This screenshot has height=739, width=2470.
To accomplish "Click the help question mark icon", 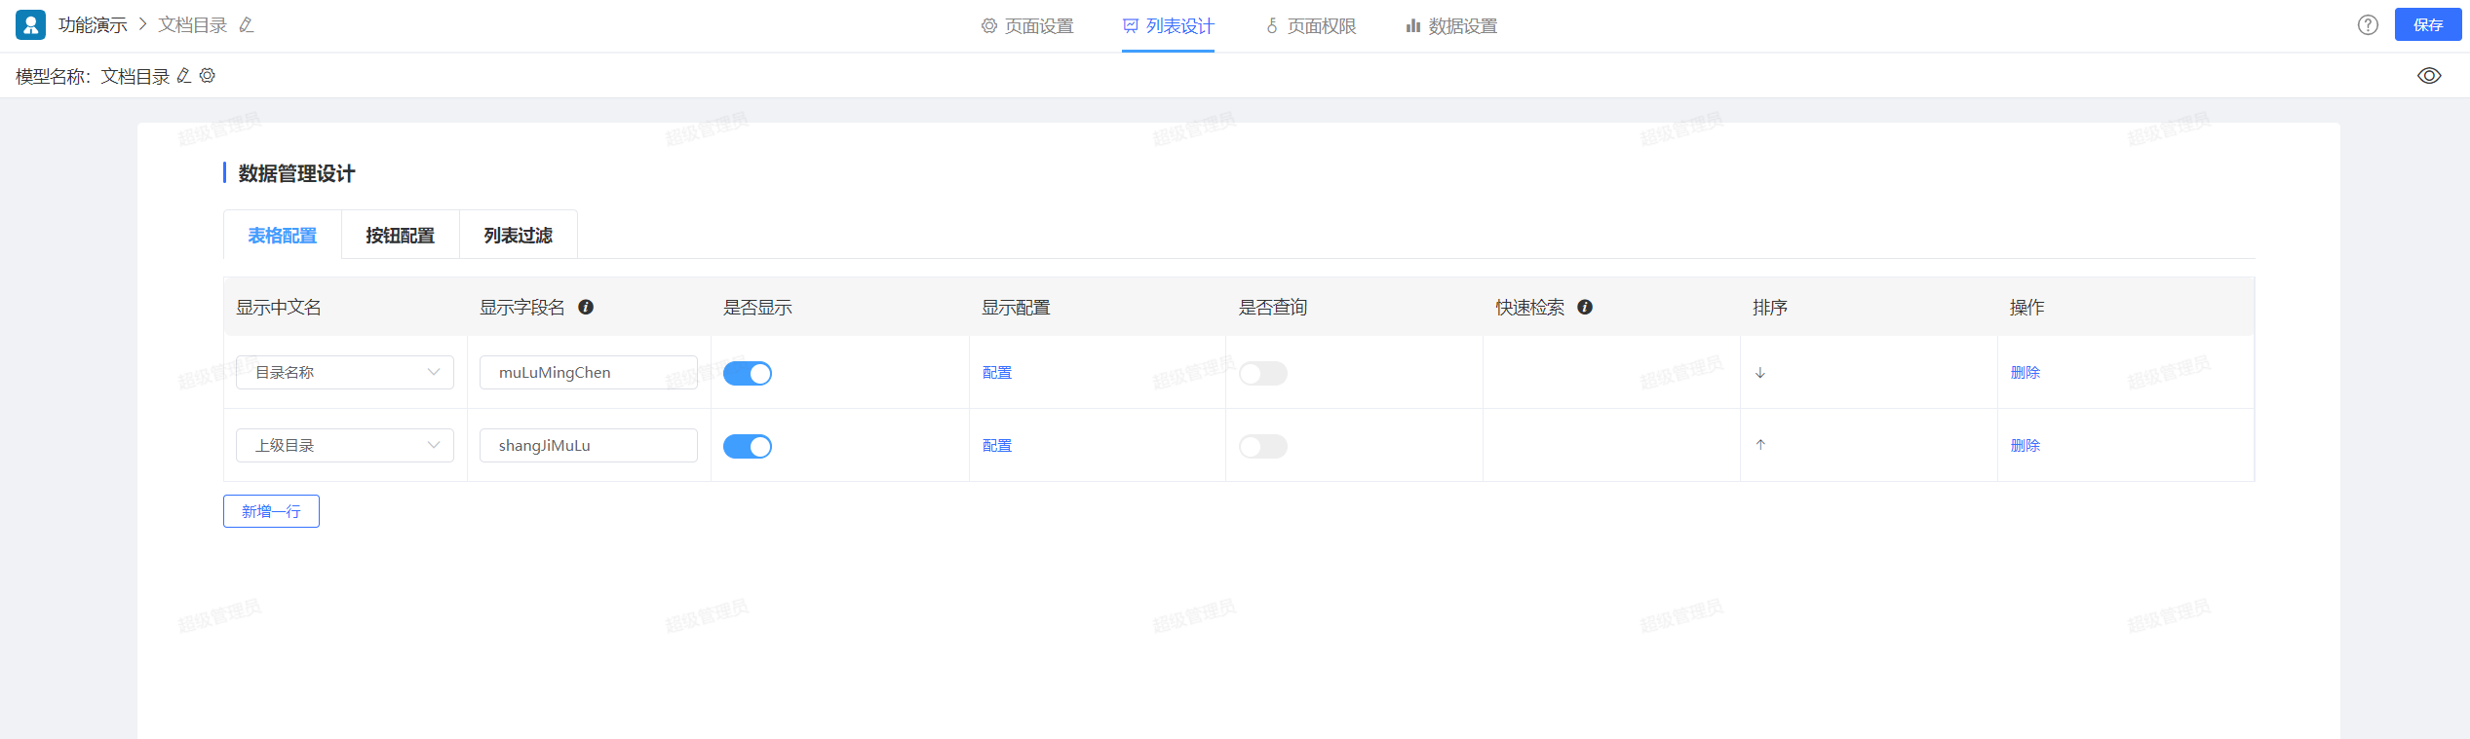I will coord(2368,25).
